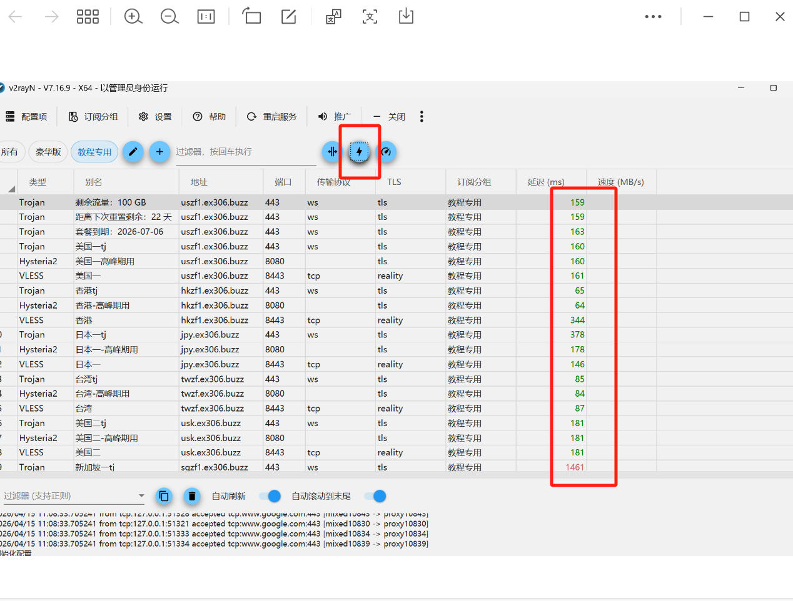The height and width of the screenshot is (601, 793).
Task: Zoom in with the magnifier plus icon
Action: tap(133, 17)
